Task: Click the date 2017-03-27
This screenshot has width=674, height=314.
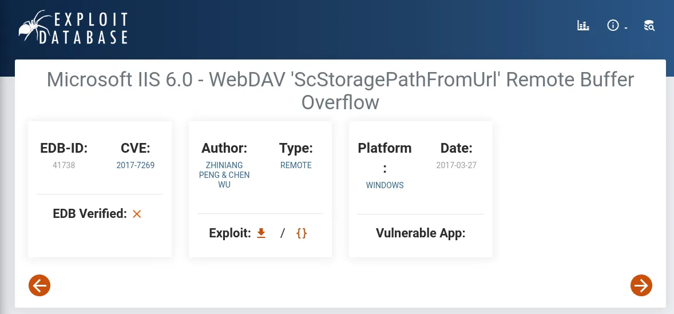Action: tap(456, 165)
